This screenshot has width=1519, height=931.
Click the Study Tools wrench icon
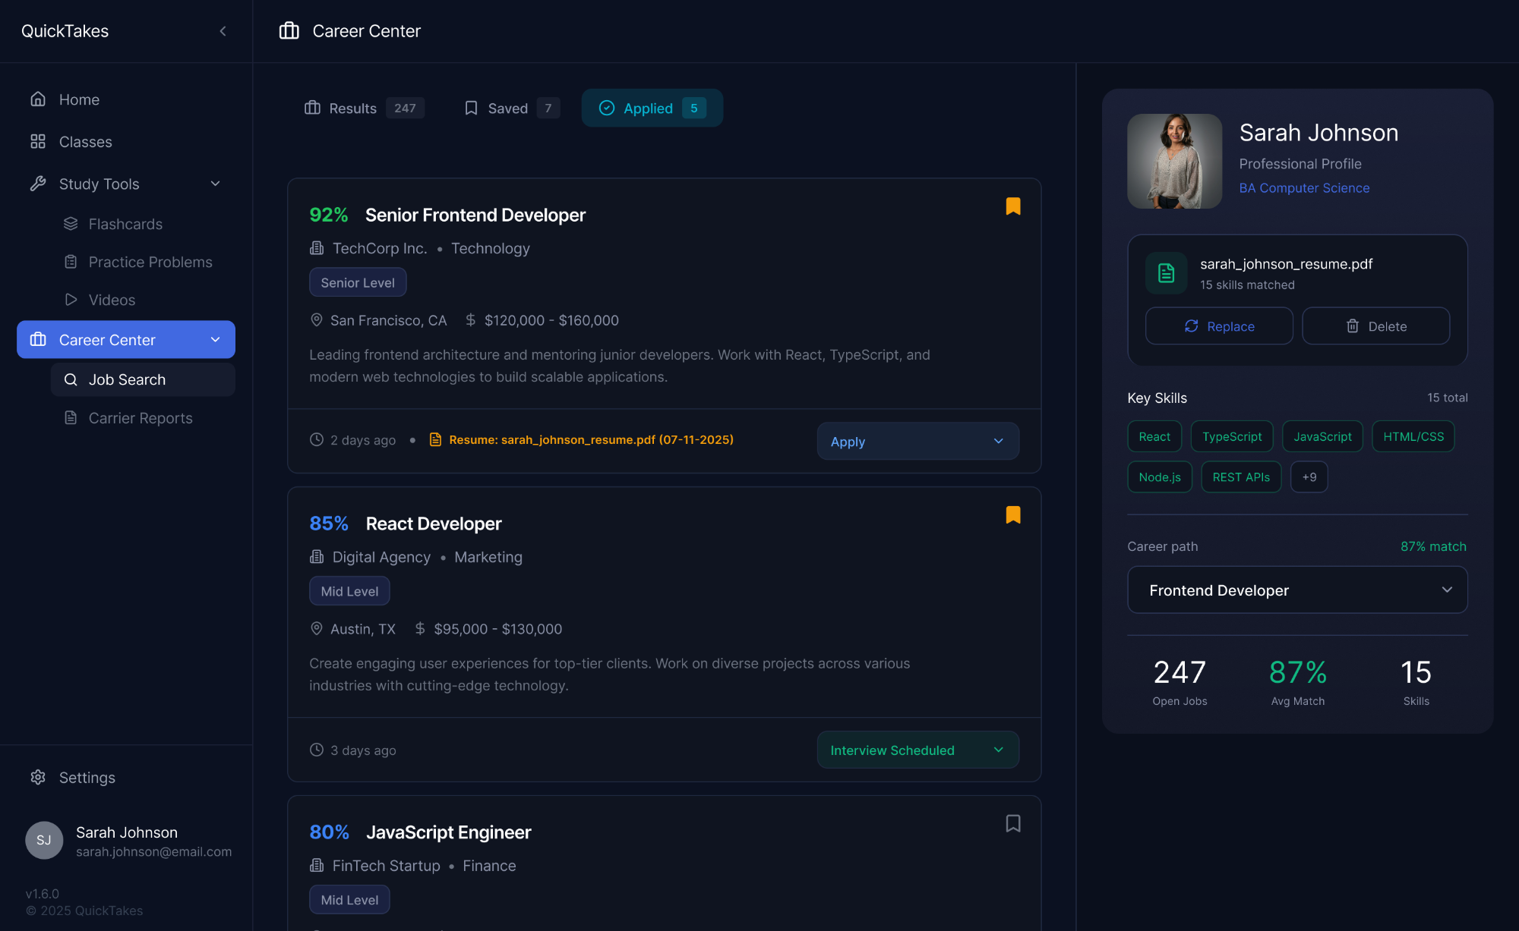coord(38,184)
